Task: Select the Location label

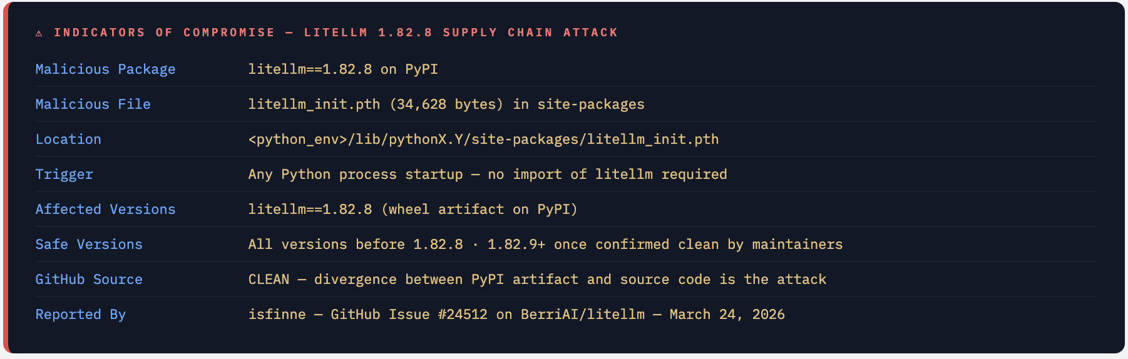Action: pos(68,139)
